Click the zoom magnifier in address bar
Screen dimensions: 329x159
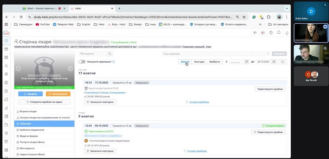click(238, 17)
